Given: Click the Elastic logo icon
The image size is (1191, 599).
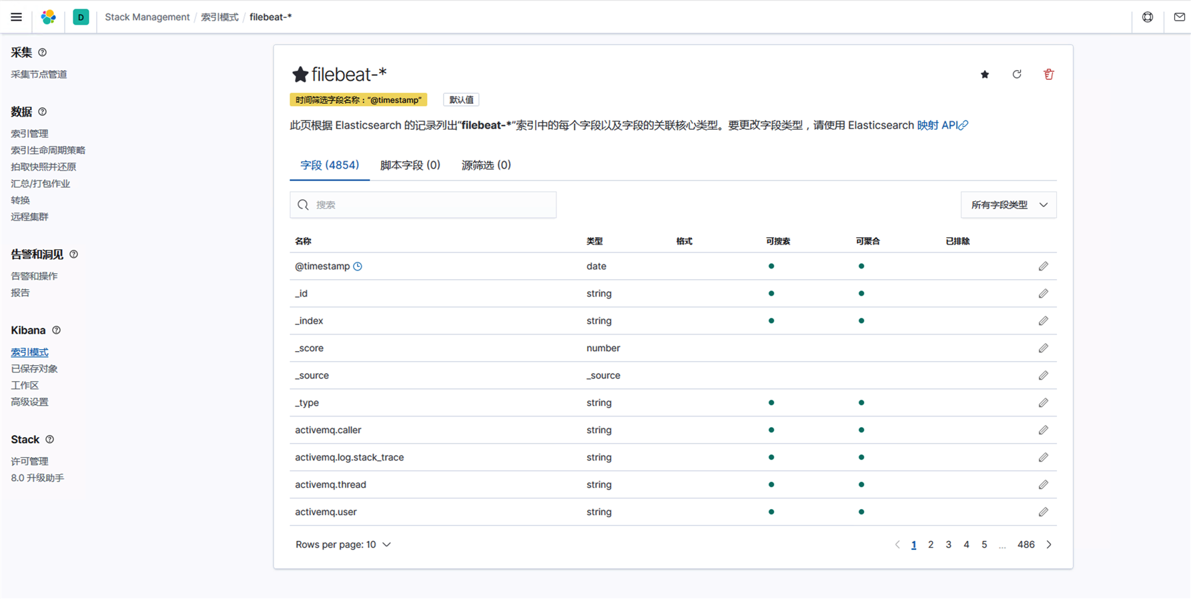Looking at the screenshot, I should click(48, 17).
